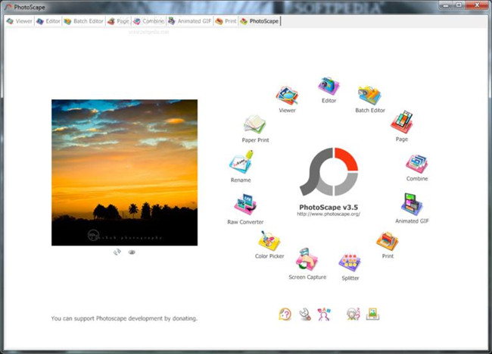Screen dimensions: 492x354
Task: Click the picture frame icon at bottom
Action: [x=372, y=314]
